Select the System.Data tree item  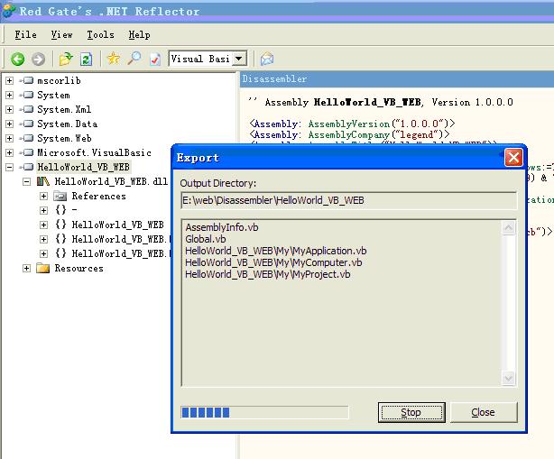(x=67, y=124)
